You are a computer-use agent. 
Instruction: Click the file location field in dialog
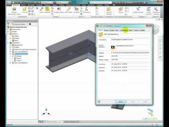(130, 53)
